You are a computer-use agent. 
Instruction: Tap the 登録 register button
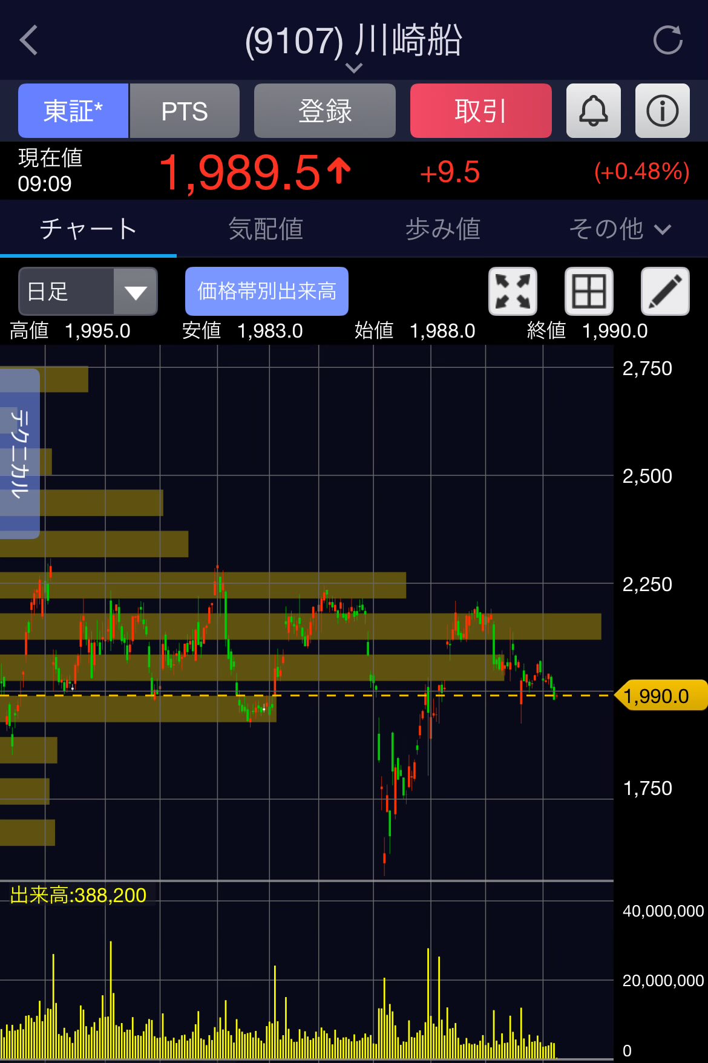coord(325,111)
